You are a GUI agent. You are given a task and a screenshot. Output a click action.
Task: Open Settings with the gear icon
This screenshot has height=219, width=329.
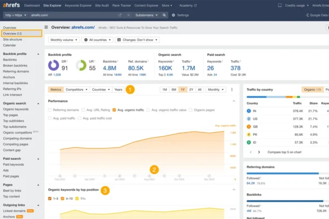point(173,15)
